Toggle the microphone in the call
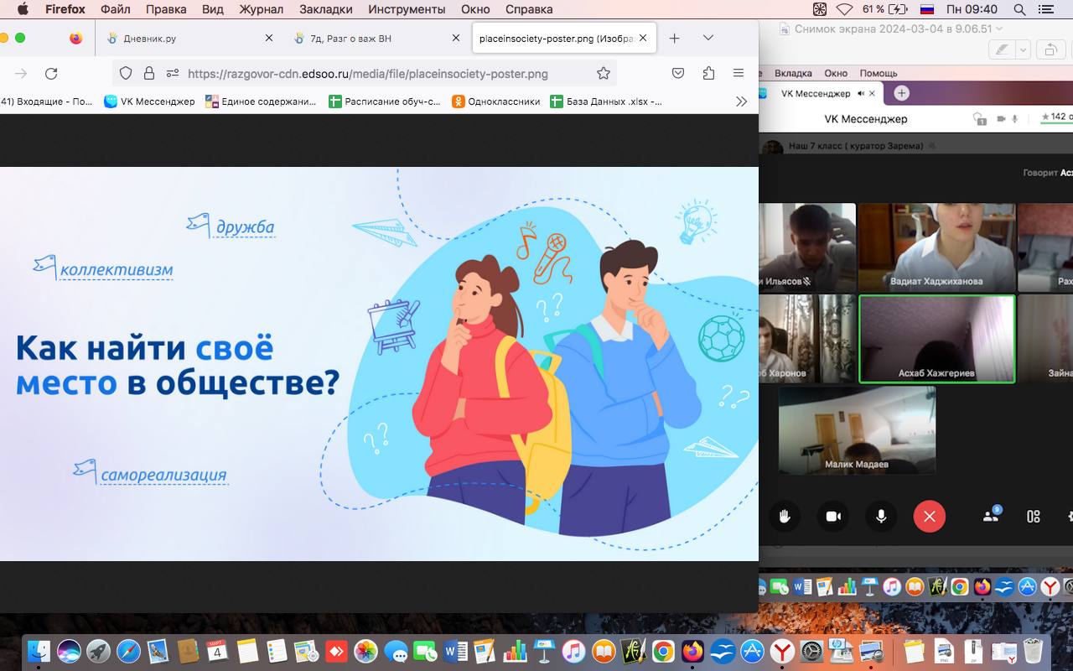This screenshot has width=1073, height=671. pyautogui.click(x=881, y=517)
